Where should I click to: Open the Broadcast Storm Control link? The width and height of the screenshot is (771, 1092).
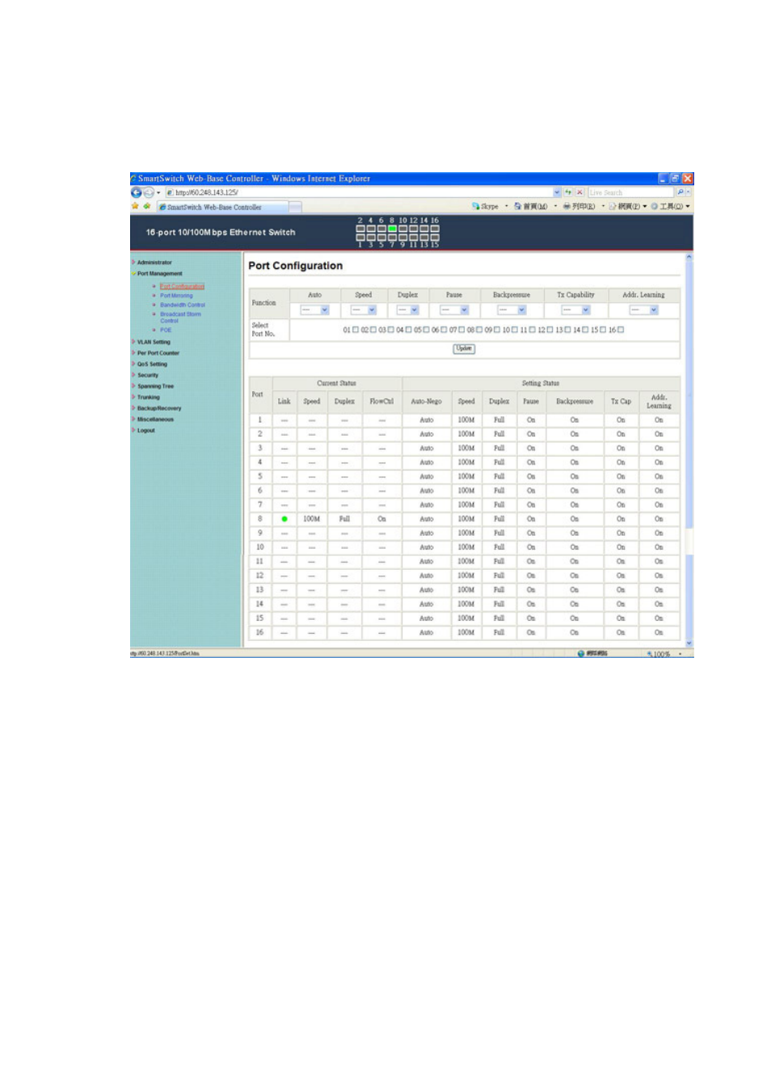180,318
